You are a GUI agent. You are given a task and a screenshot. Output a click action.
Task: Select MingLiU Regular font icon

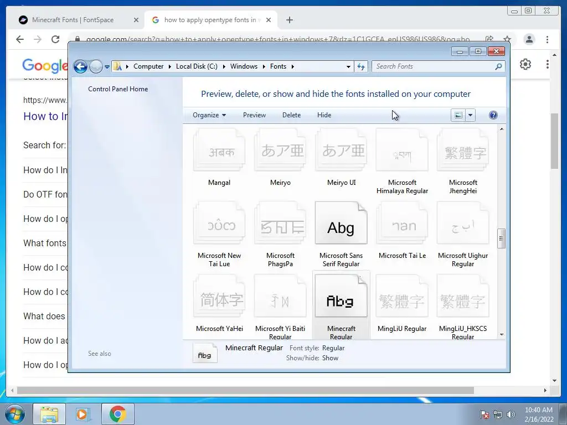tap(402, 296)
